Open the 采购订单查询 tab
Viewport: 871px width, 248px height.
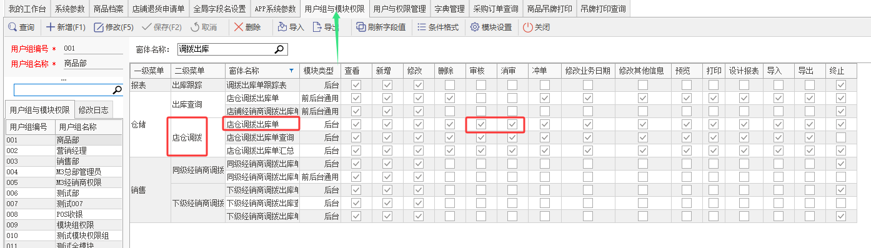click(x=496, y=9)
